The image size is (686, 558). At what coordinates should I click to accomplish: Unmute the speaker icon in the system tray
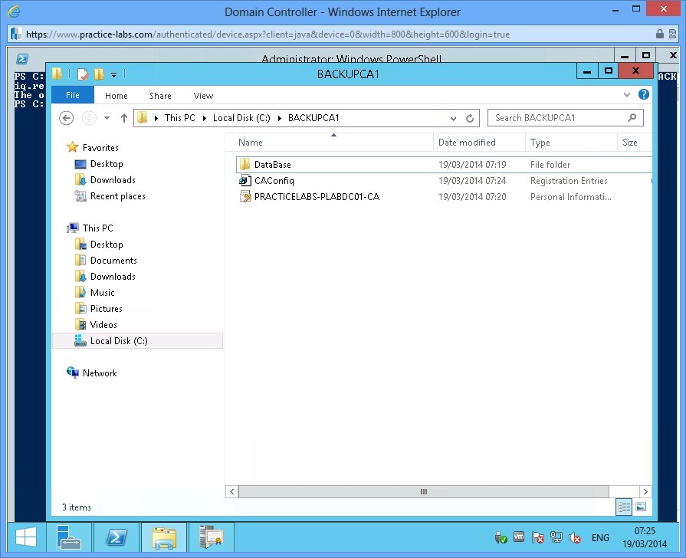coord(574,537)
